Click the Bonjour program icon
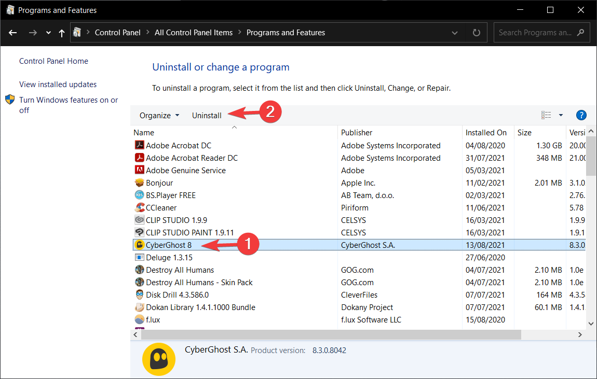This screenshot has height=379, width=597. pyautogui.click(x=139, y=183)
